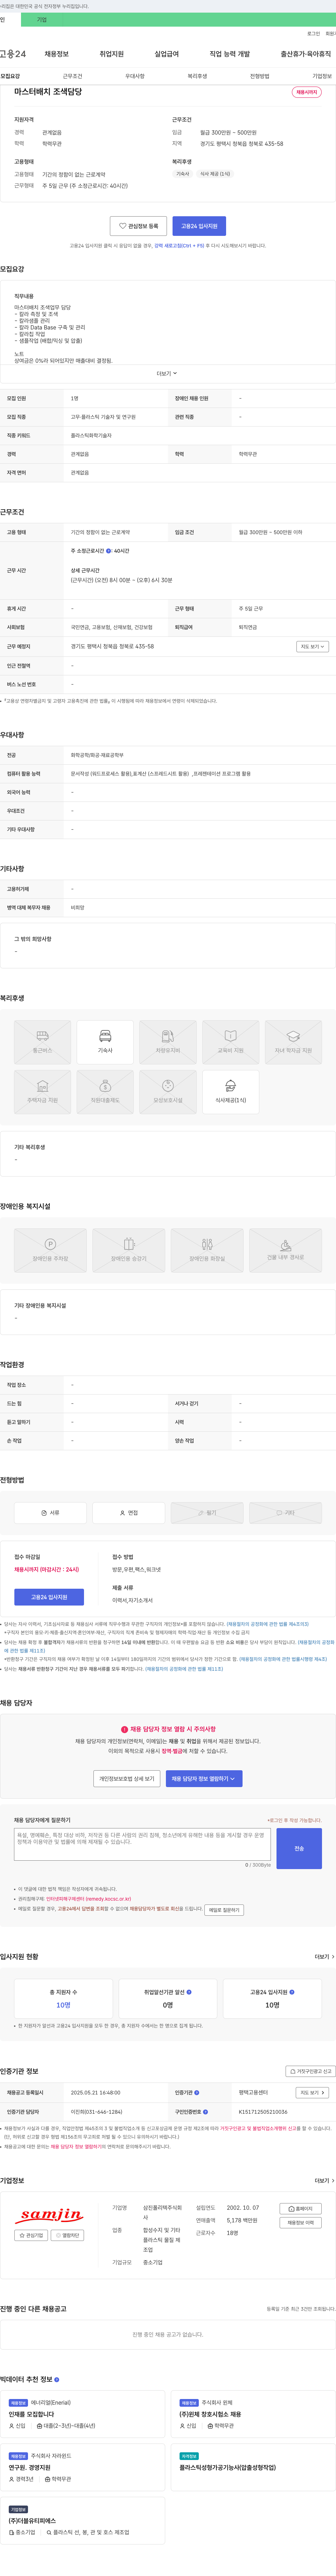
Task: Jump to 기업정보 section tab
Action: point(322,76)
